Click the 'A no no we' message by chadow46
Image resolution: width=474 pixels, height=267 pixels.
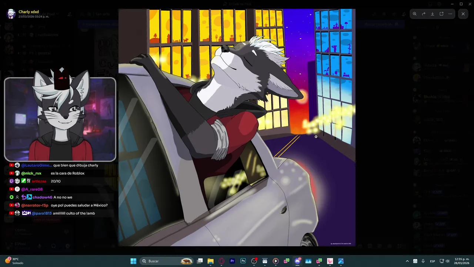[x=63, y=197]
